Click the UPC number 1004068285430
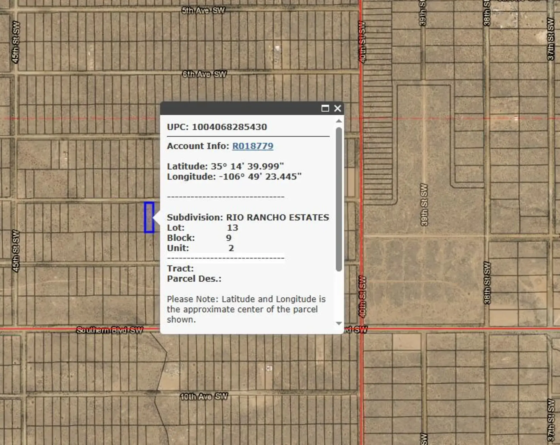 click(229, 127)
